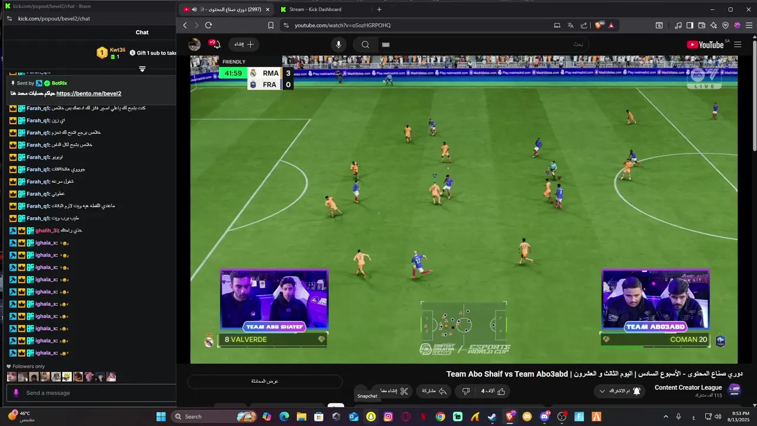
Task: Open YouTube account avatar menu
Action: [195, 44]
